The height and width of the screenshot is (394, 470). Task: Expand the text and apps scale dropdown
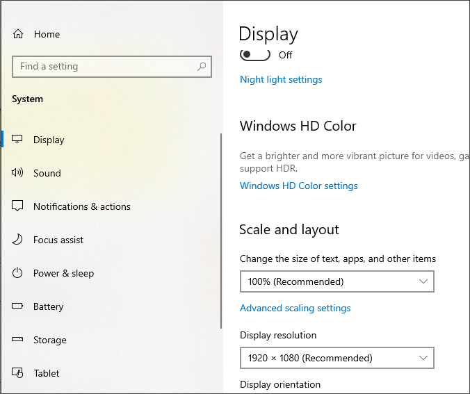[x=337, y=281]
